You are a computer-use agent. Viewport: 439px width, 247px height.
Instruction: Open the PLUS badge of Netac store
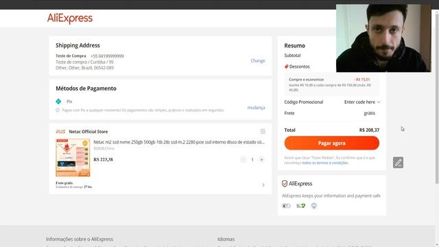(60, 132)
